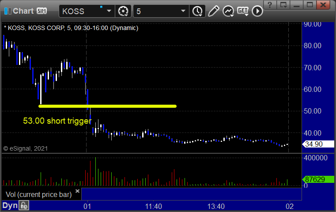This screenshot has height=212, width=336.
Task: Click the 40.00 price axis label
Action: point(313,133)
